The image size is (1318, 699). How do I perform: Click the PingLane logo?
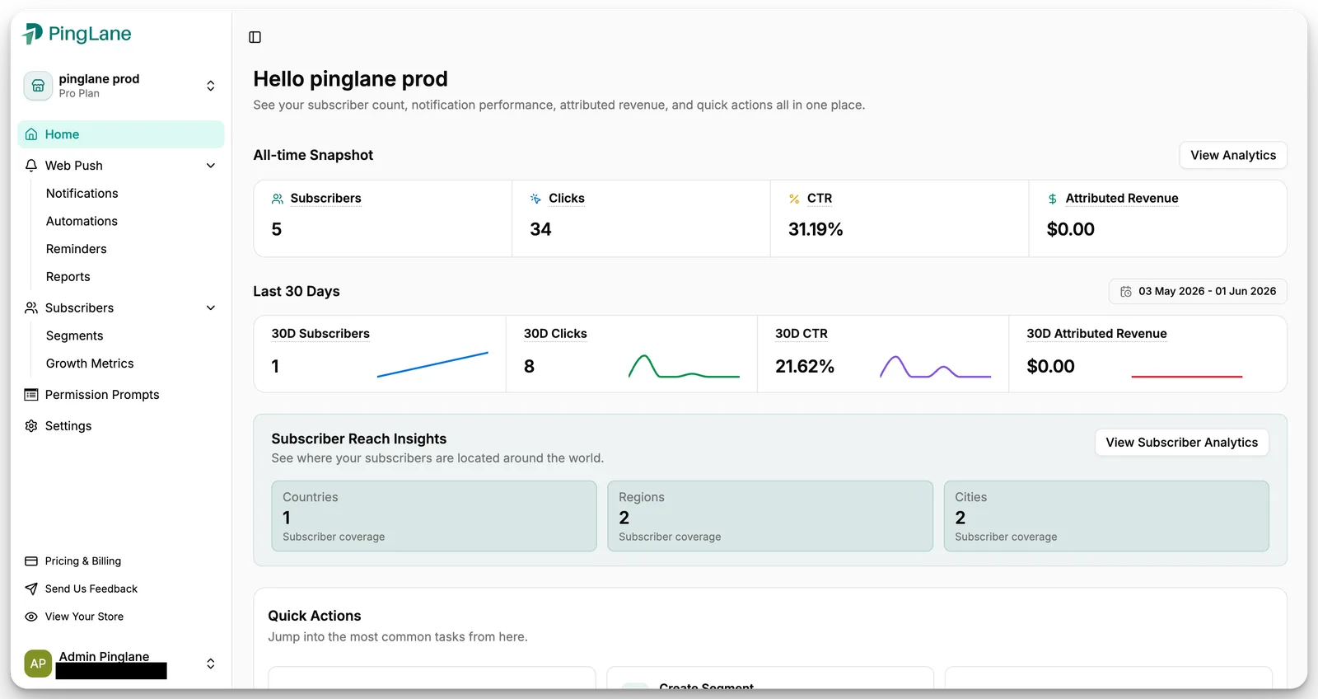point(77,34)
